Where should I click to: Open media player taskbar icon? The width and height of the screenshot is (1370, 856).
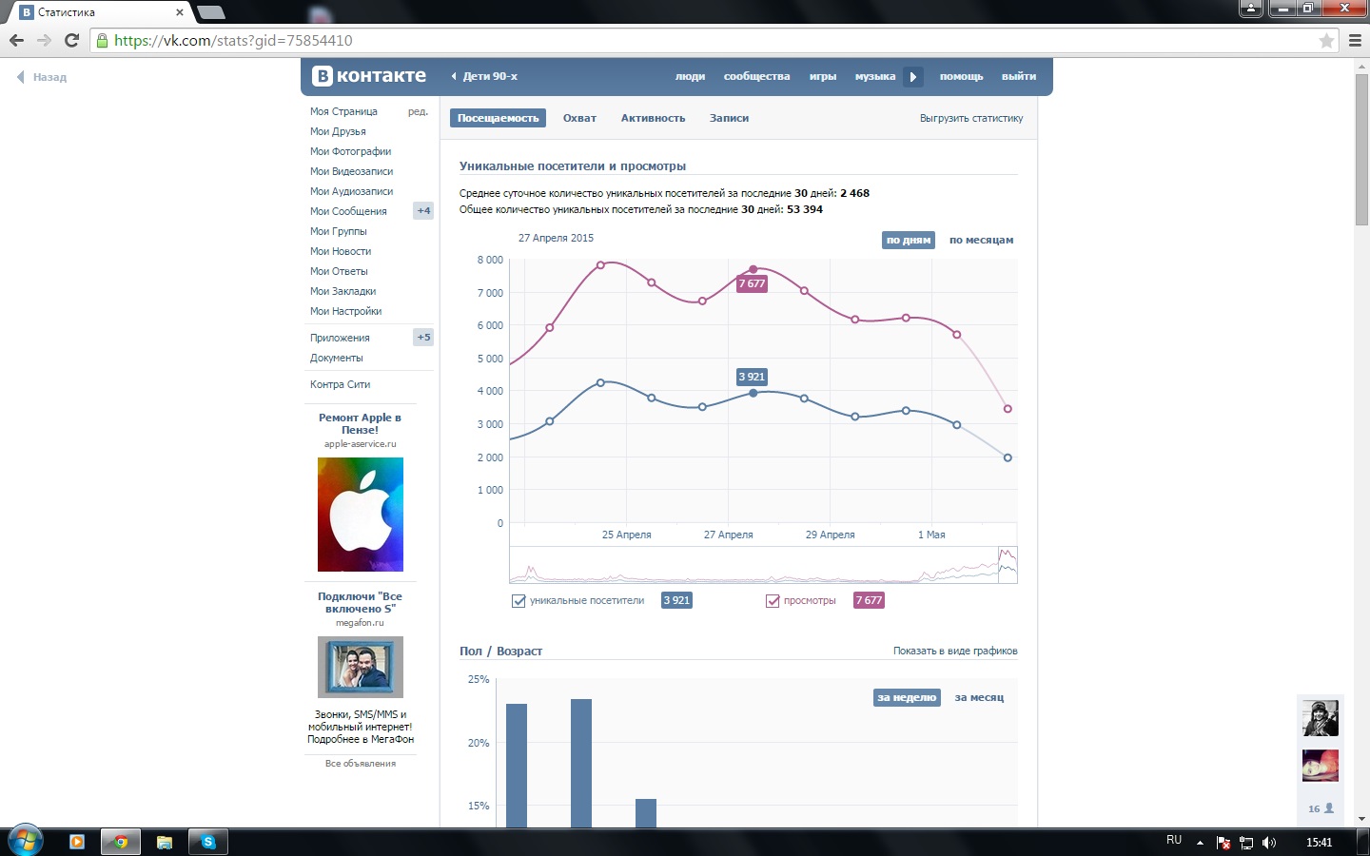77,842
